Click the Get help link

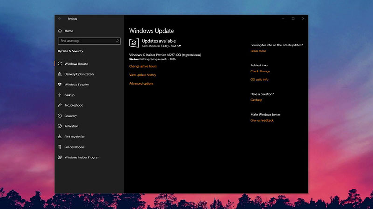tap(256, 100)
